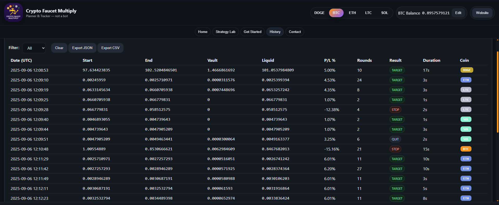The width and height of the screenshot is (499, 205).
Task: Click the date 2025-09-06 12:08:53
Action: [x=29, y=70]
